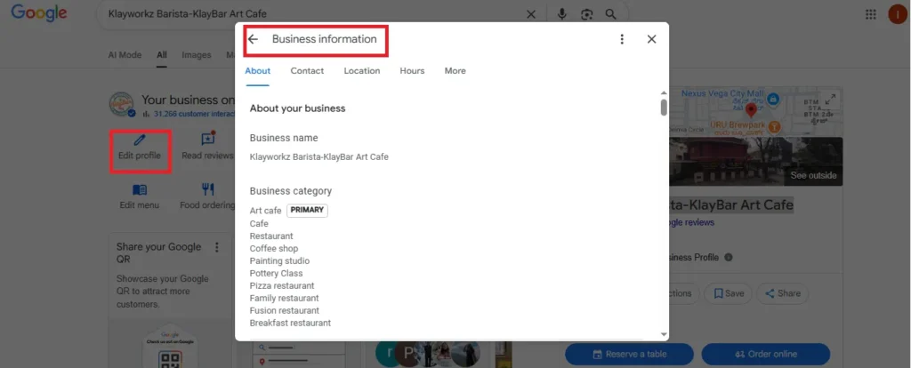The image size is (911, 368).
Task: Open the three-dot menu in dialog header
Action: (622, 39)
